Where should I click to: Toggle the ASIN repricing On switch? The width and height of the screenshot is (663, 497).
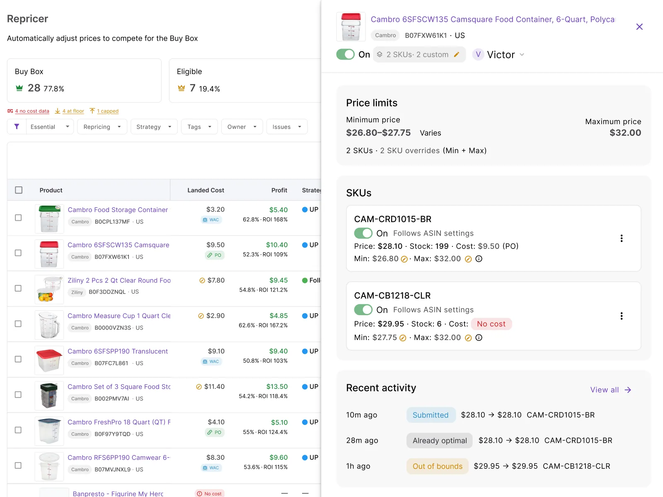coord(346,55)
